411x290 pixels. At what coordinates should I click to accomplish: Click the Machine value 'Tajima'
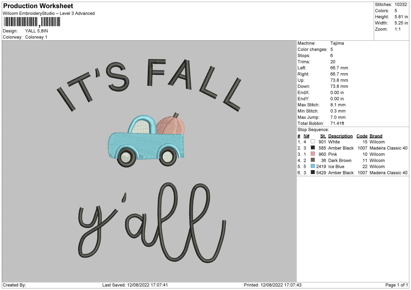click(x=337, y=43)
